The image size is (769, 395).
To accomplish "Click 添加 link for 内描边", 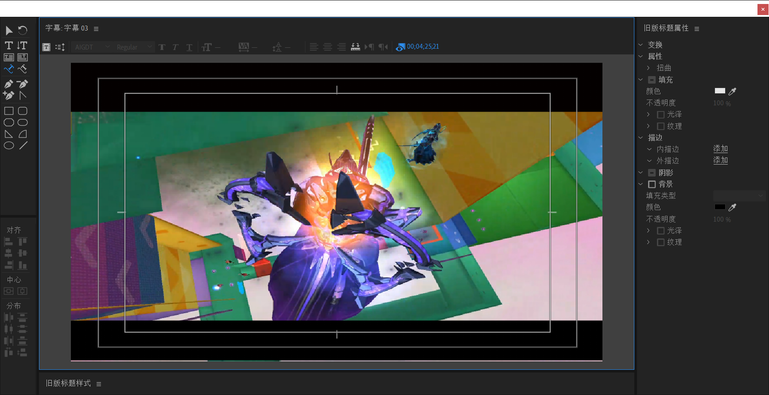I will pos(721,149).
